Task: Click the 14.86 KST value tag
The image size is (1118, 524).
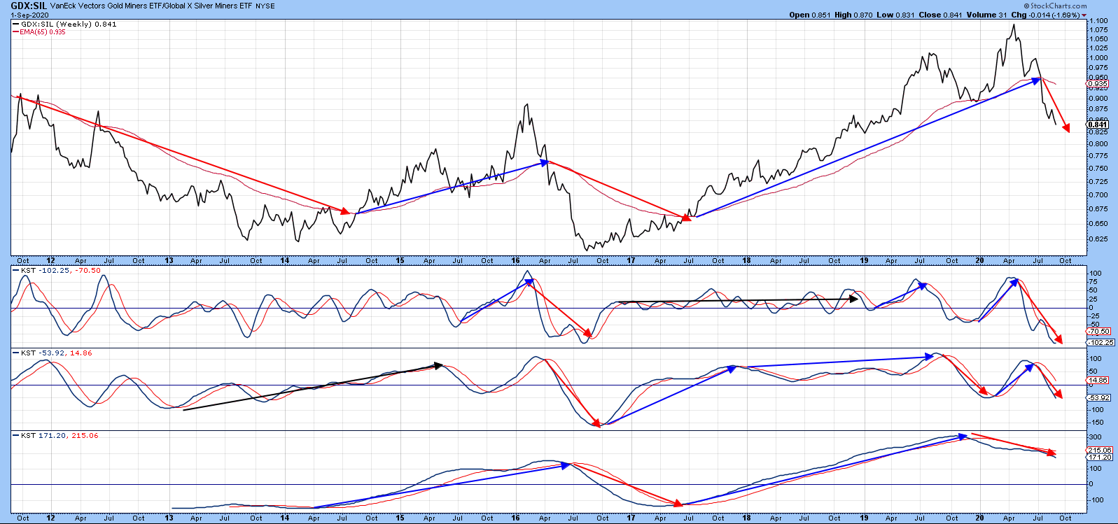Action: [x=1098, y=381]
